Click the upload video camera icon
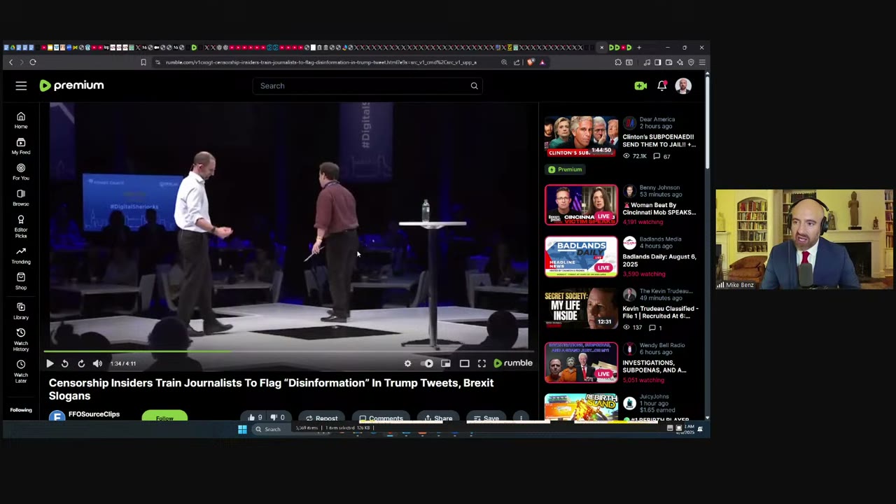This screenshot has width=896, height=504. pos(640,85)
